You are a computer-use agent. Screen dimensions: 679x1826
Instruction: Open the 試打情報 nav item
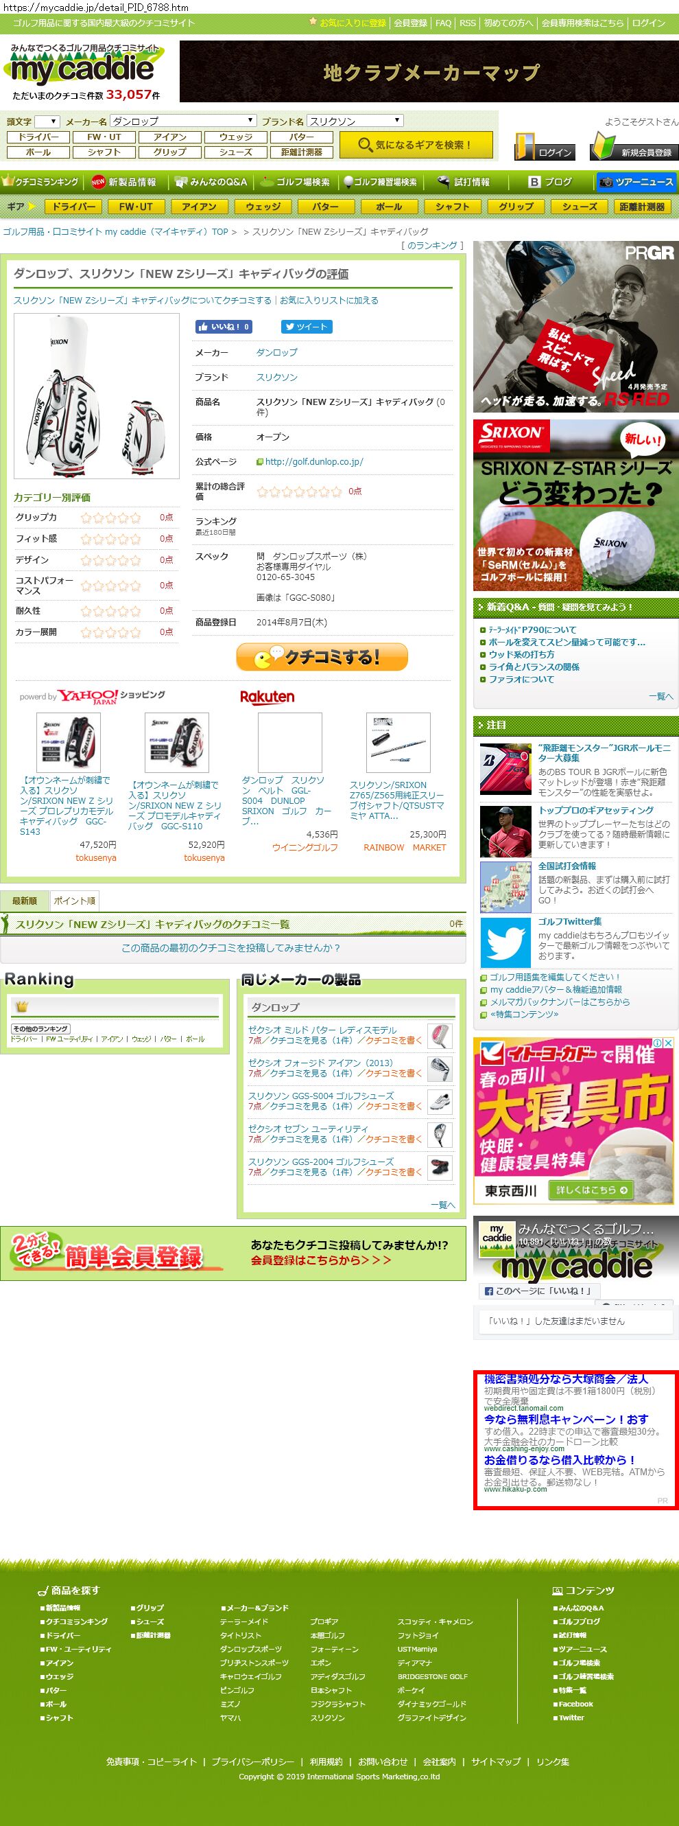(x=464, y=182)
